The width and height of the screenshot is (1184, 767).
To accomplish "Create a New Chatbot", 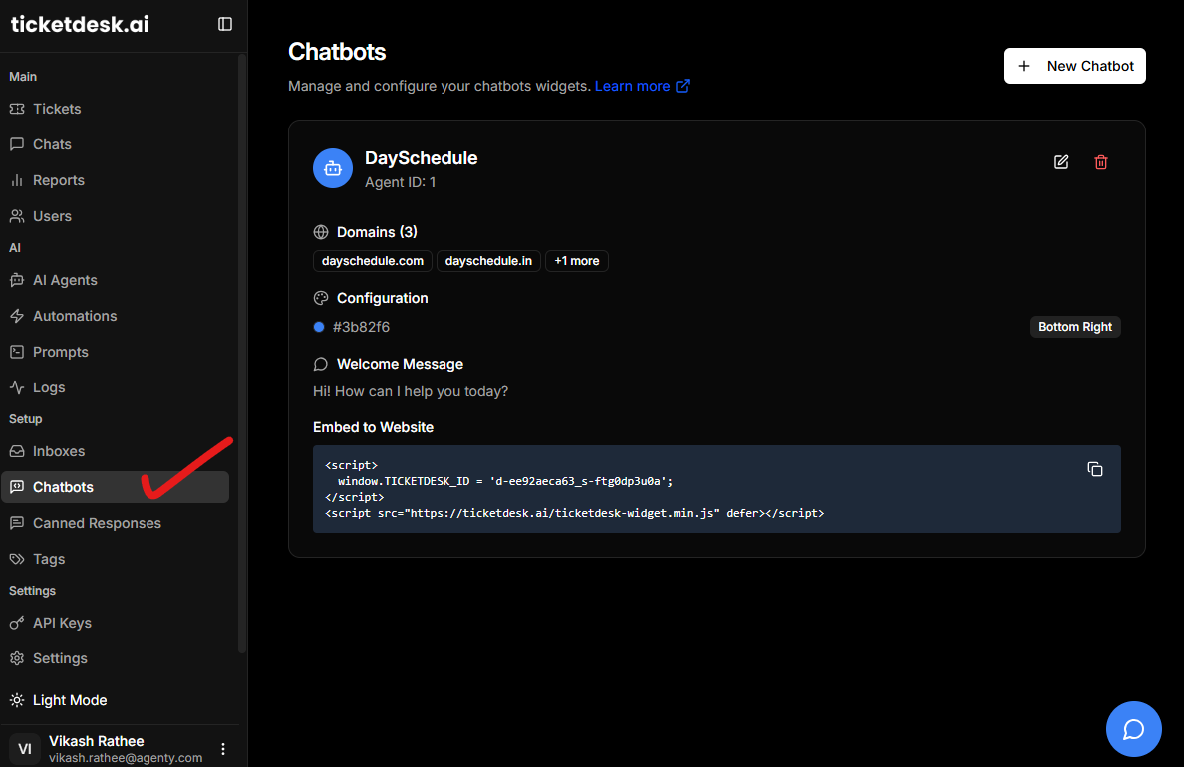I will [1074, 66].
